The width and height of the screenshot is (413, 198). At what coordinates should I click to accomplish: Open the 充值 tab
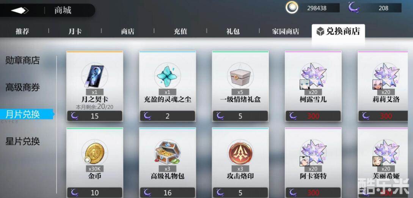(x=180, y=31)
